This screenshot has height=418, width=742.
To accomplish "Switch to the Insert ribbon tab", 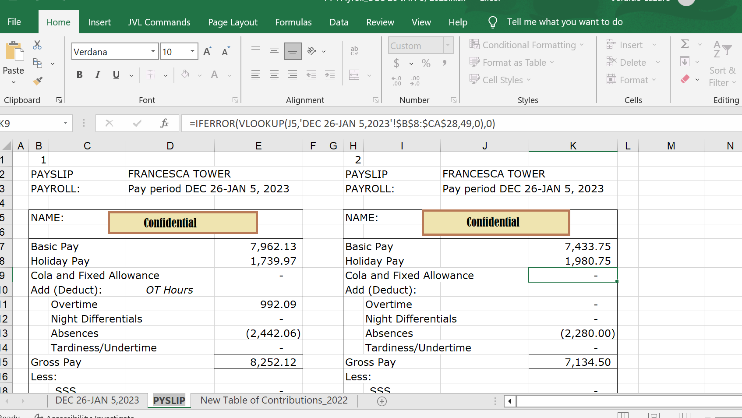I will pos(99,22).
